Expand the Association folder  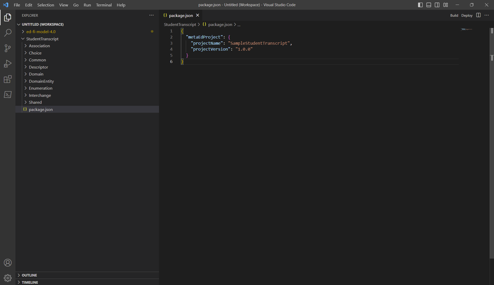click(x=39, y=46)
